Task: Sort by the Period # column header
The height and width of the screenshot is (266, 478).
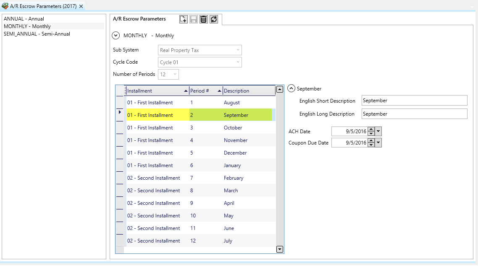Action: pyautogui.click(x=204, y=91)
